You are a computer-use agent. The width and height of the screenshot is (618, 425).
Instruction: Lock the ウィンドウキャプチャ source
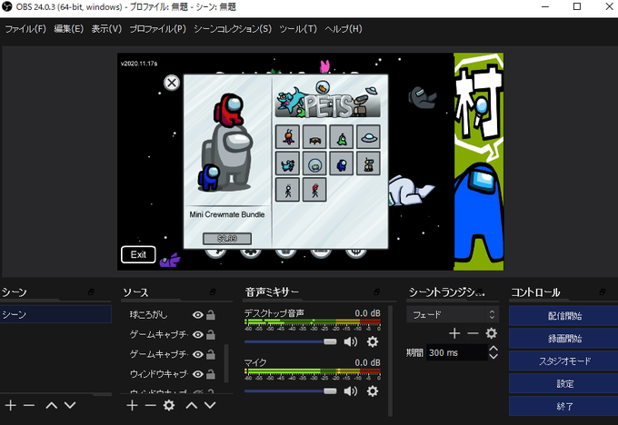[x=211, y=374]
